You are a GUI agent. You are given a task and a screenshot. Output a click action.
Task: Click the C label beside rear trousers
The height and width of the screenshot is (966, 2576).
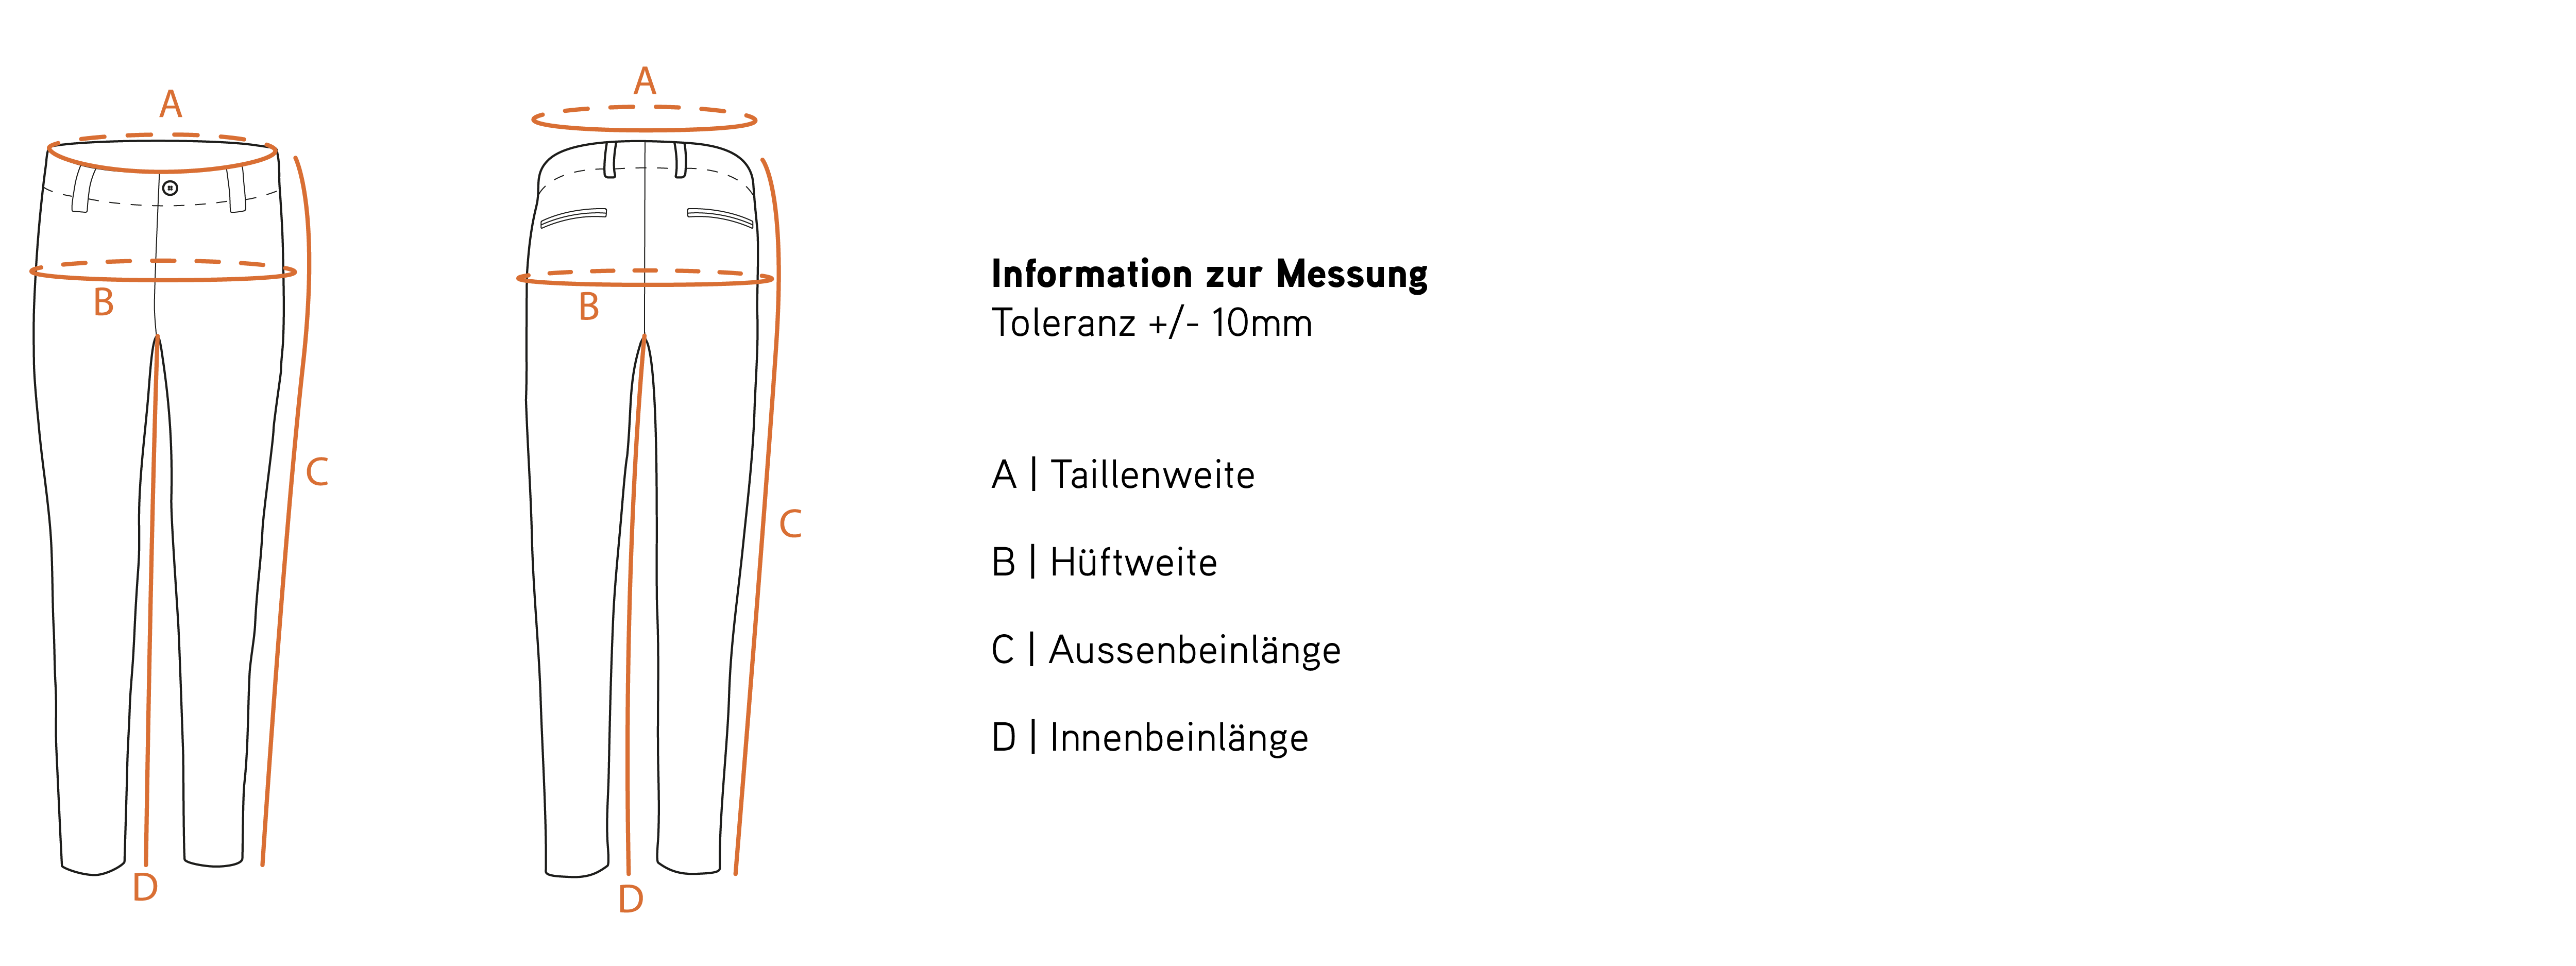tap(790, 524)
